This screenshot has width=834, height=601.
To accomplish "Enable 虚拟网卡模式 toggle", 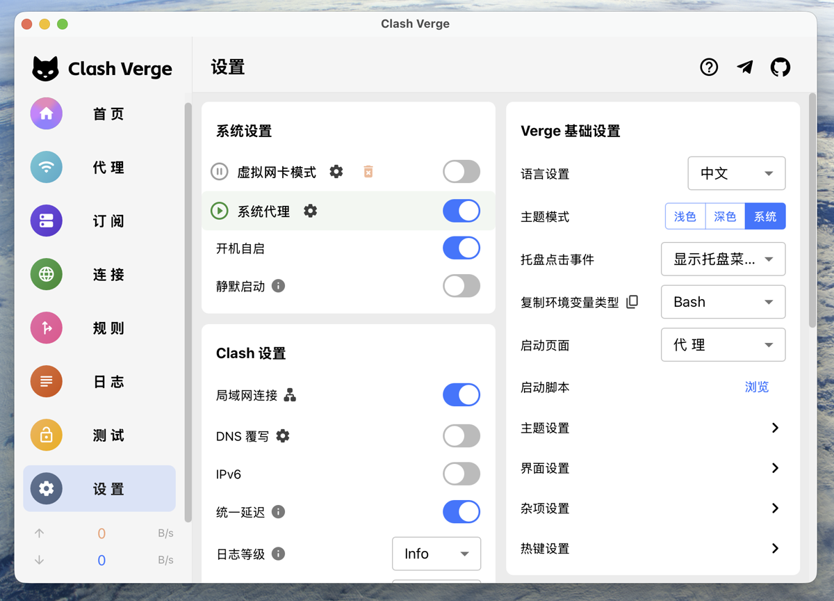I will coord(461,171).
